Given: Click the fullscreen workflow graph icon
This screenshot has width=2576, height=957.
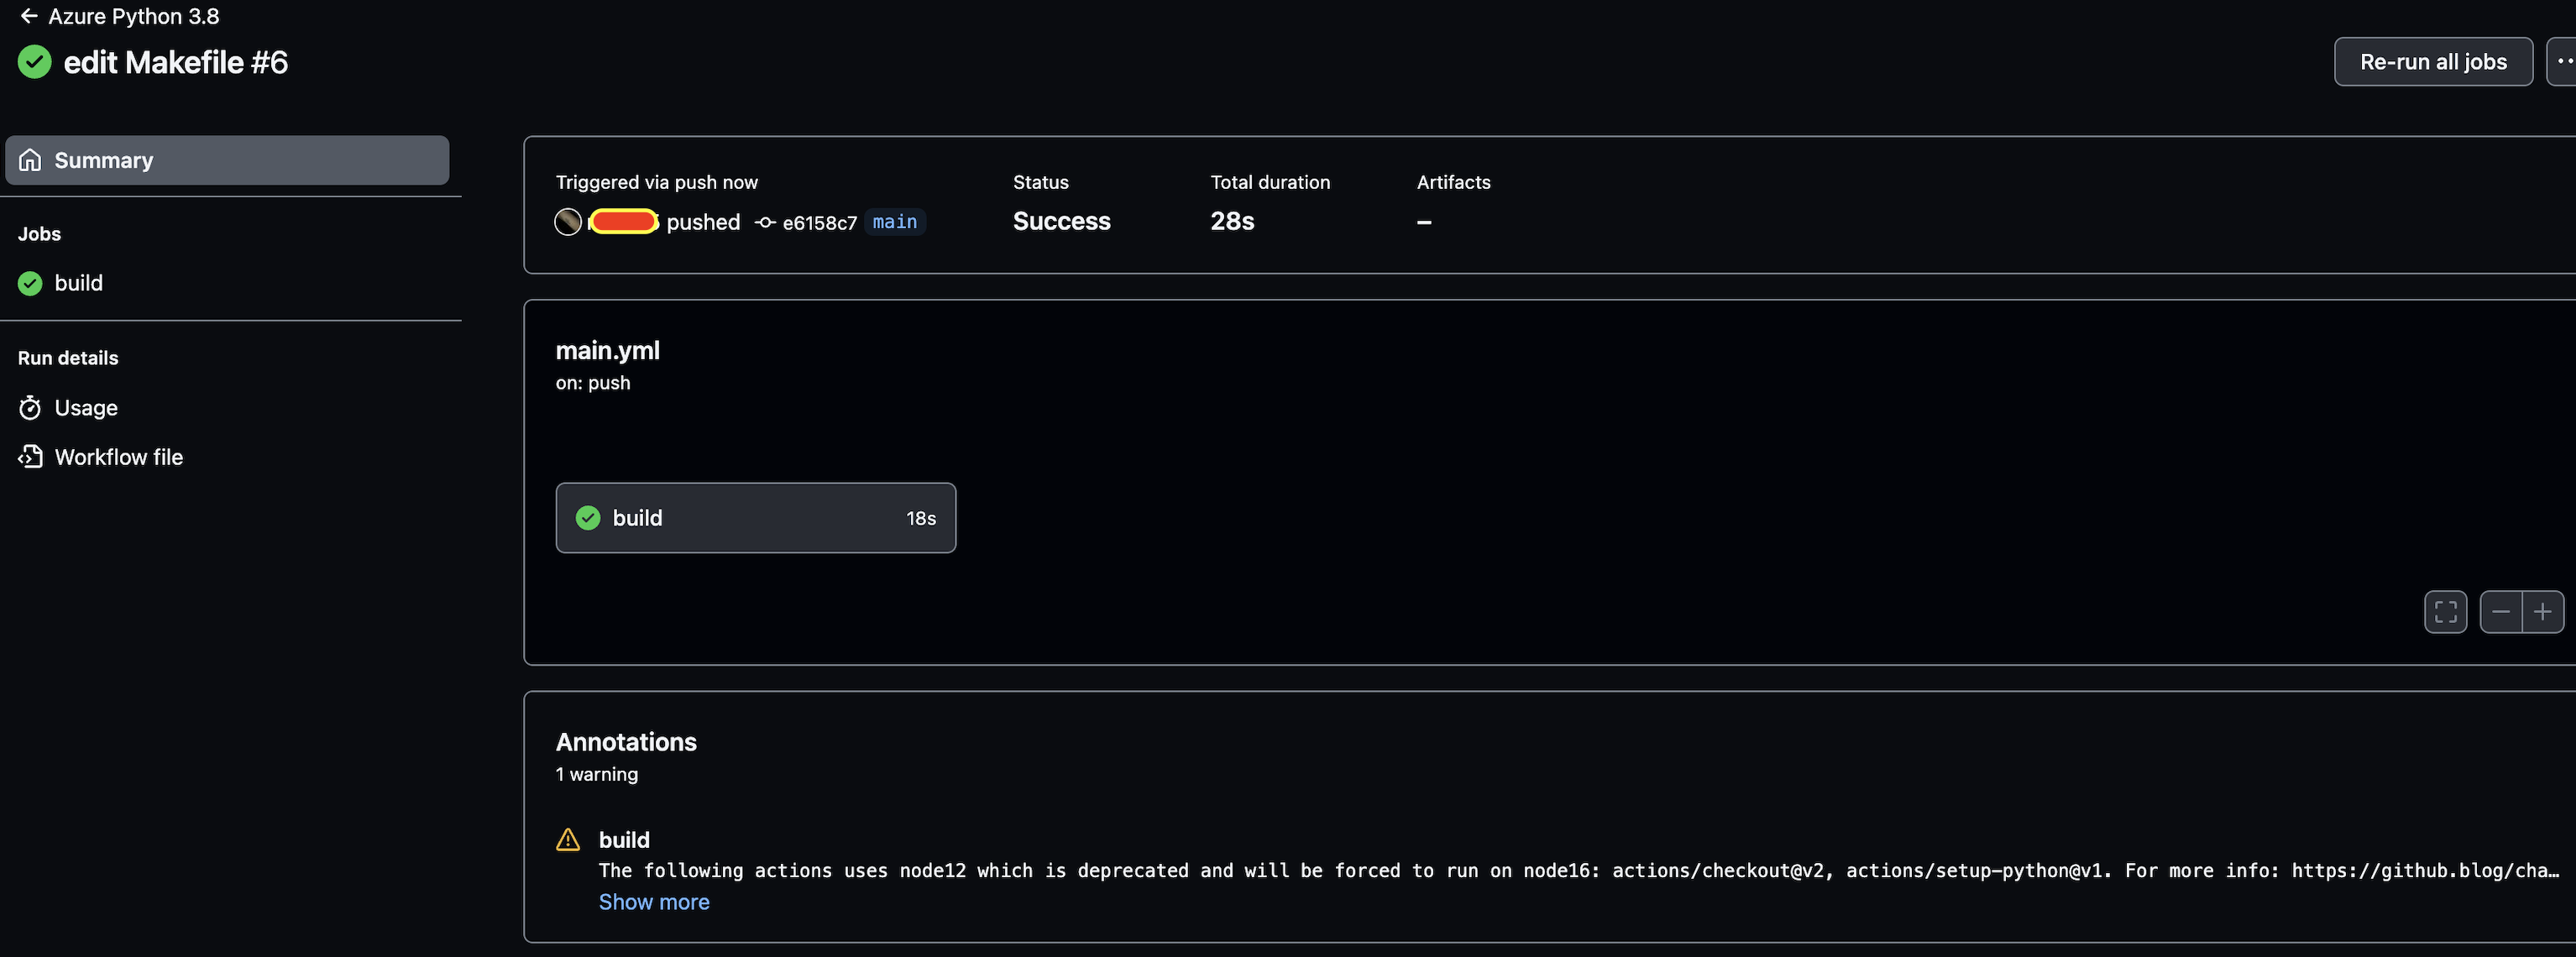Looking at the screenshot, I should click(2445, 612).
